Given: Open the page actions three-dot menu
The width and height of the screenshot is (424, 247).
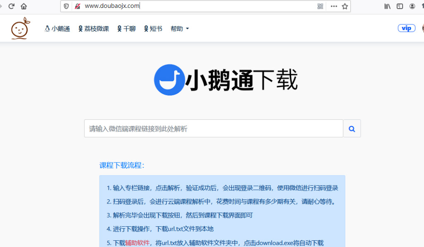Looking at the screenshot, I should pyautogui.click(x=334, y=6).
